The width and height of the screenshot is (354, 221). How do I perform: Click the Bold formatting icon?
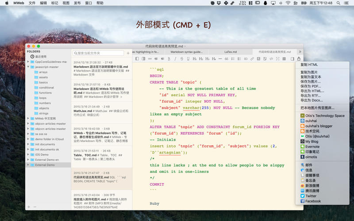(x=169, y=58)
